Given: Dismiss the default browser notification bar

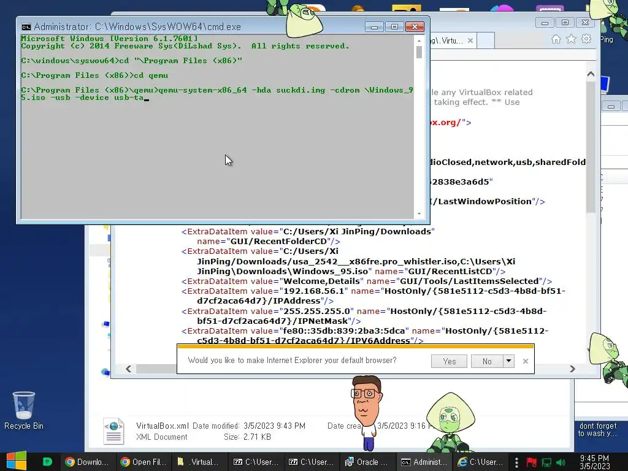Looking at the screenshot, I should click(x=526, y=361).
